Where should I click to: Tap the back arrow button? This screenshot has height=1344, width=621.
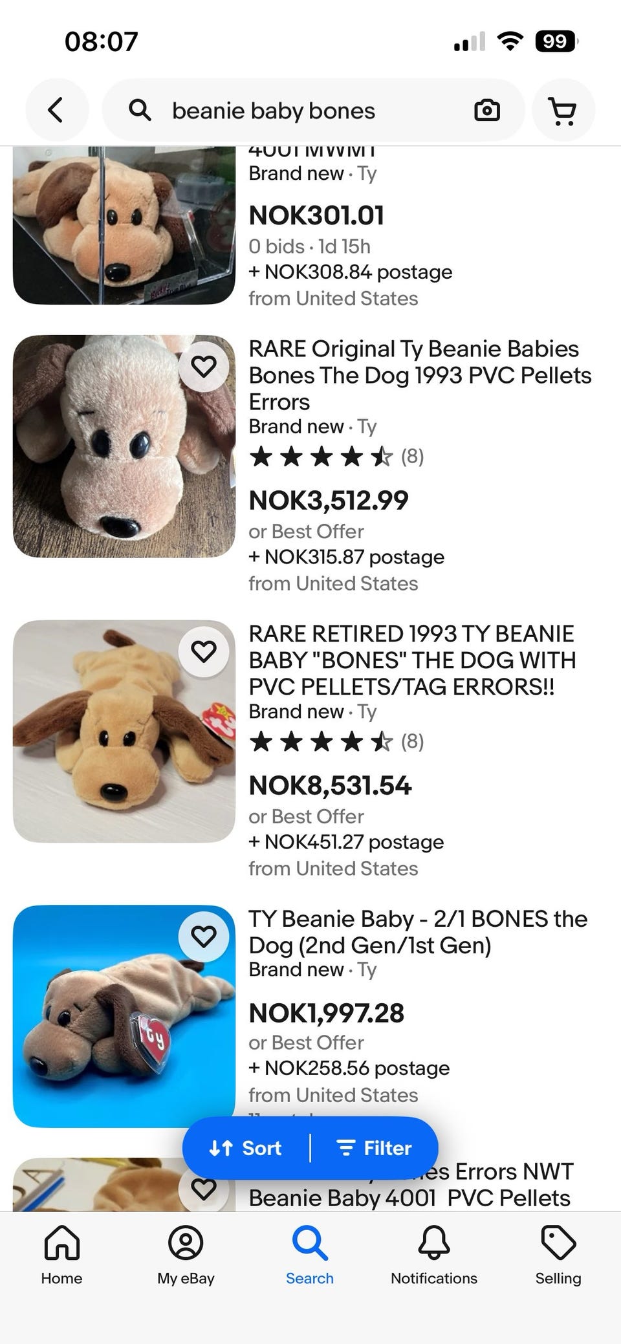56,111
